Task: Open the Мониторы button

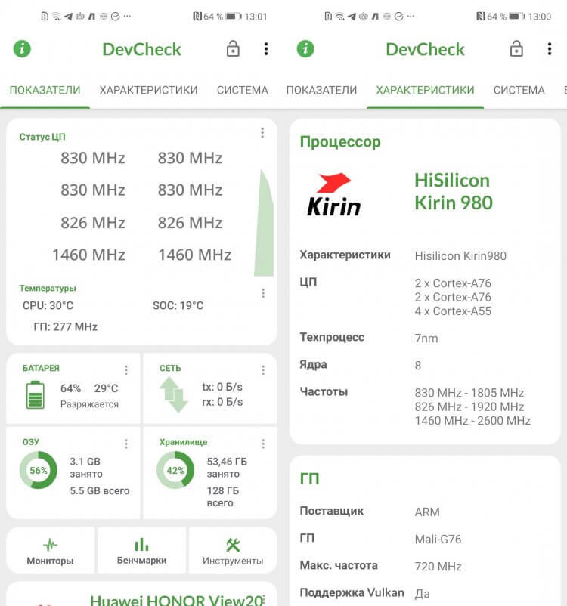Action: (x=51, y=550)
